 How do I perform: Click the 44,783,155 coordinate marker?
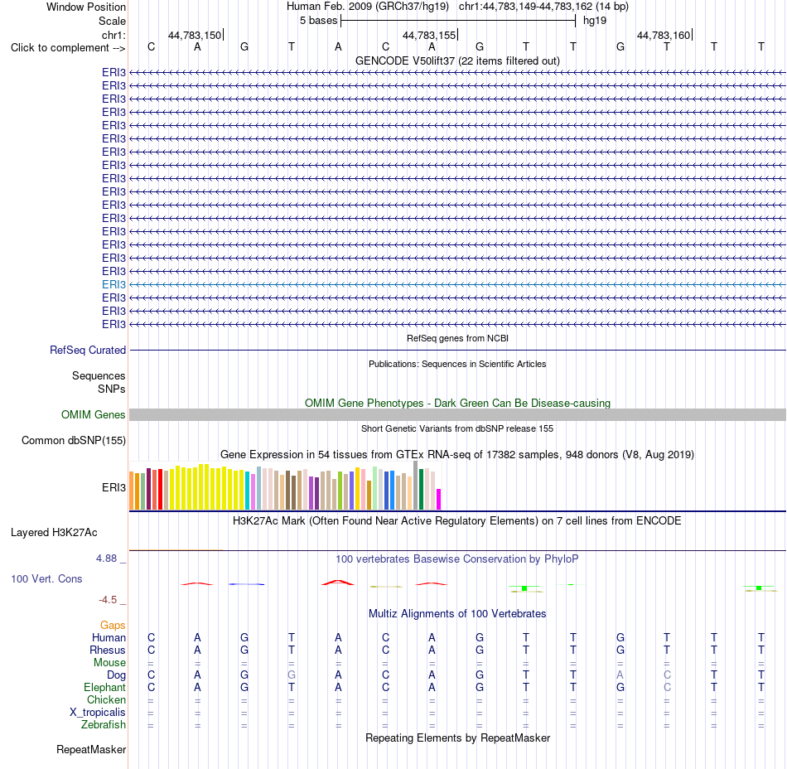coord(429,35)
